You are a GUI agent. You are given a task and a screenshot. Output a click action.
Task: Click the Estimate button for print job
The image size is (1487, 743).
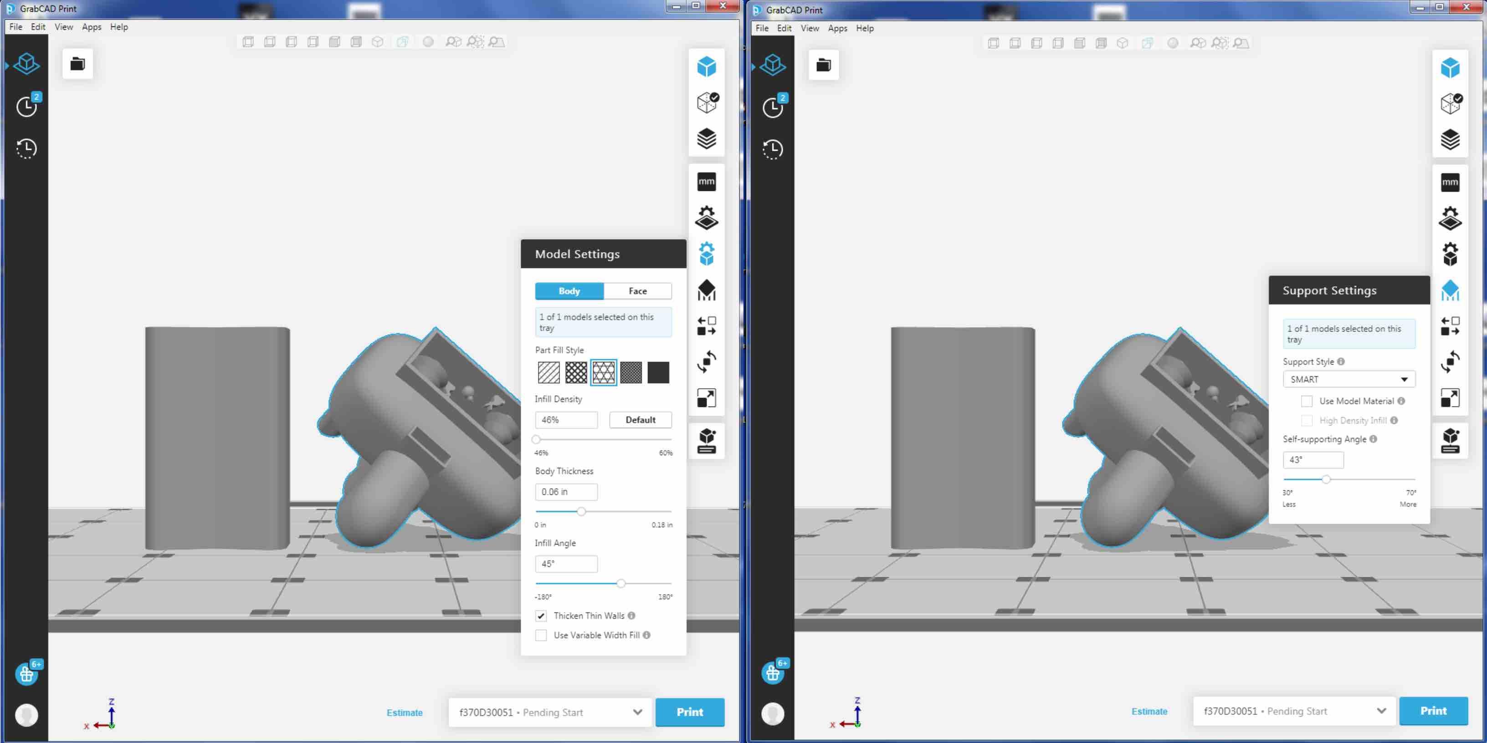405,712
